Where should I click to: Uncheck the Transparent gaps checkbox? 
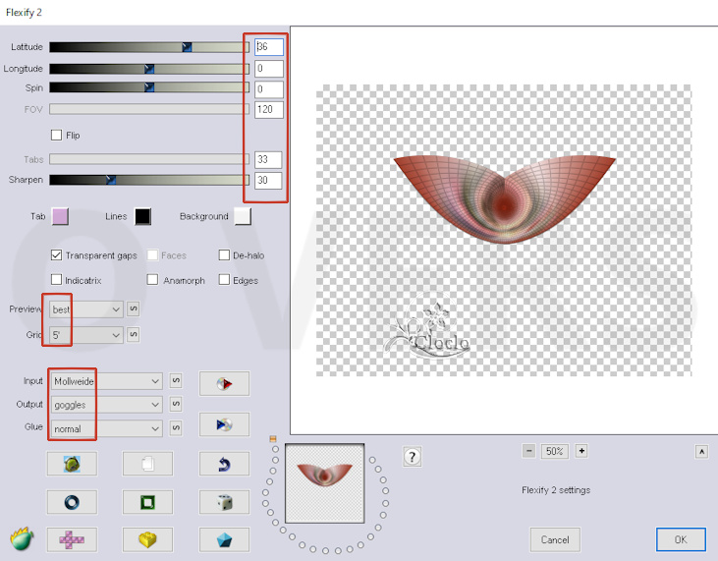coord(57,255)
